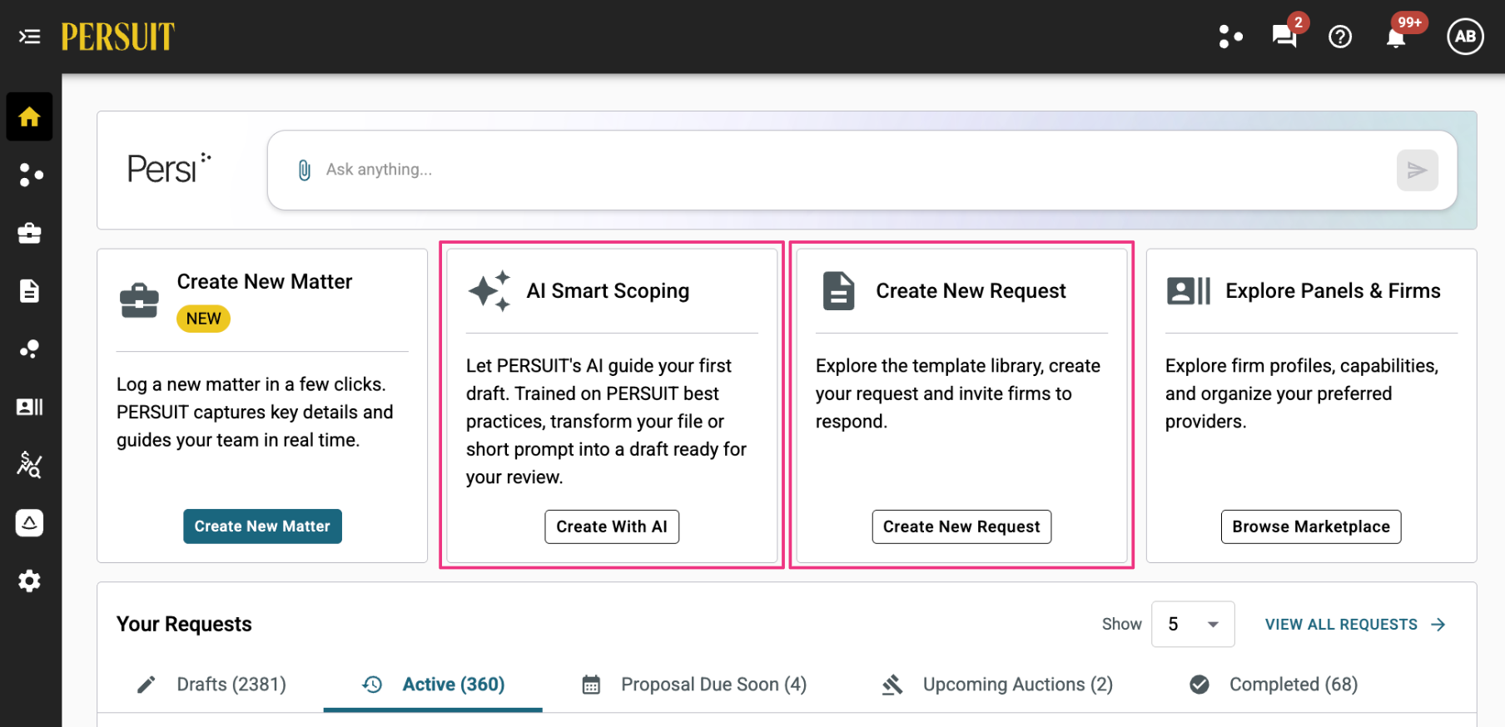Open the Proposal Due Soon (4) tab
The width and height of the screenshot is (1505, 727).
pyautogui.click(x=694, y=685)
